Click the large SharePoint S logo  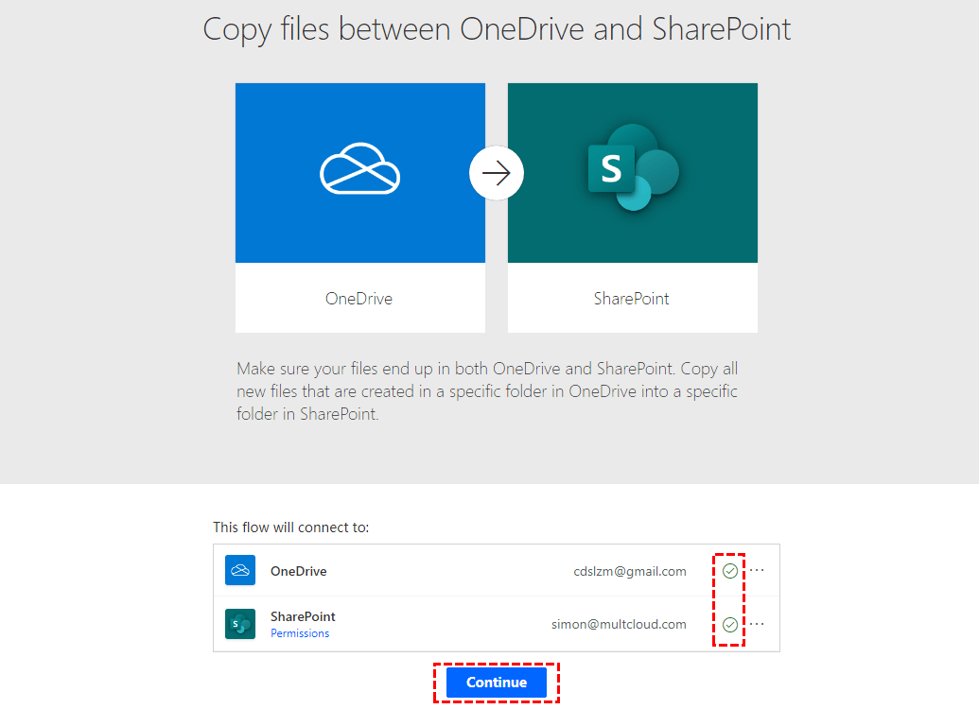633,167
